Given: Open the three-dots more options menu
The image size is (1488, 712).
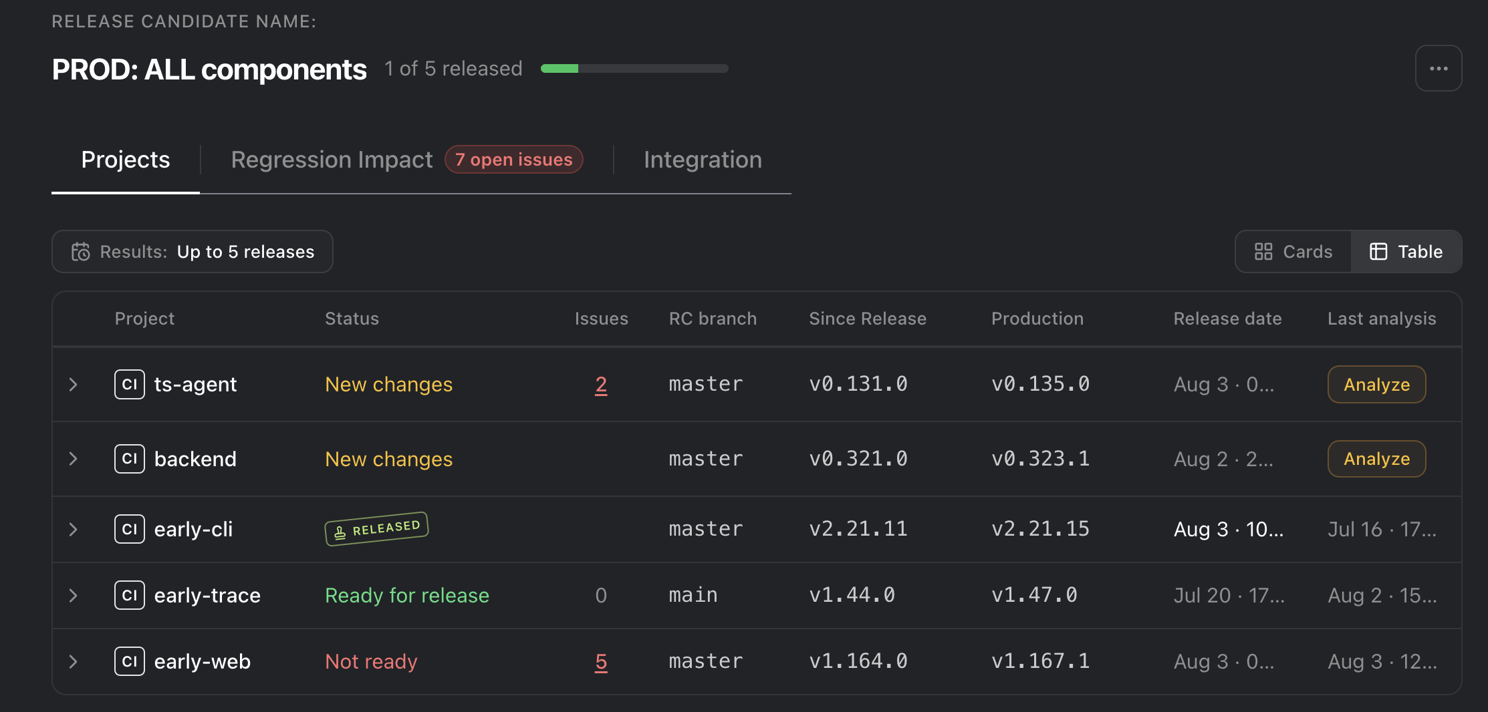Looking at the screenshot, I should click(1438, 68).
